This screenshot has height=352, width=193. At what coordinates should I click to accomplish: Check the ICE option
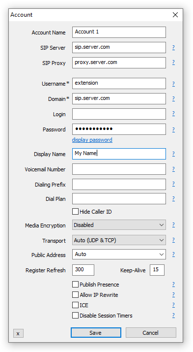(x=76, y=305)
